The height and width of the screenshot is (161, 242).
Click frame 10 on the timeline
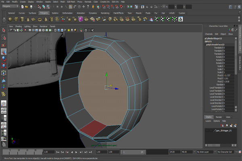coord(18,152)
